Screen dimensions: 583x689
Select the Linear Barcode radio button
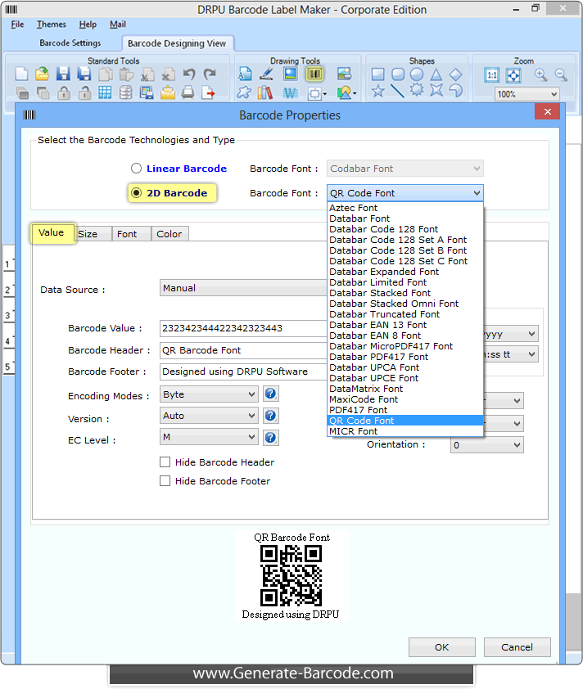pos(136,169)
